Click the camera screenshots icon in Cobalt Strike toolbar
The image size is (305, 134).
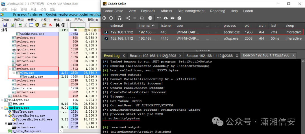pos(179,18)
